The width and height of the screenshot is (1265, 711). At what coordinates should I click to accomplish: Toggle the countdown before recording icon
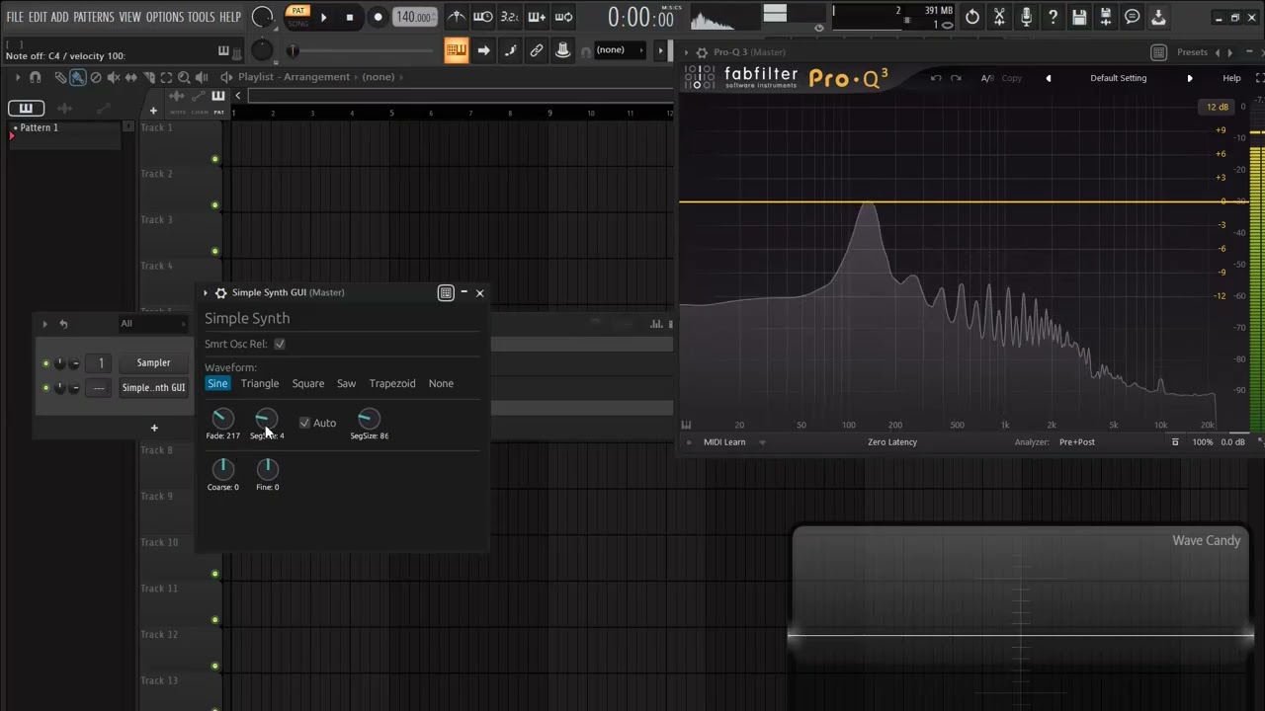pyautogui.click(x=509, y=17)
